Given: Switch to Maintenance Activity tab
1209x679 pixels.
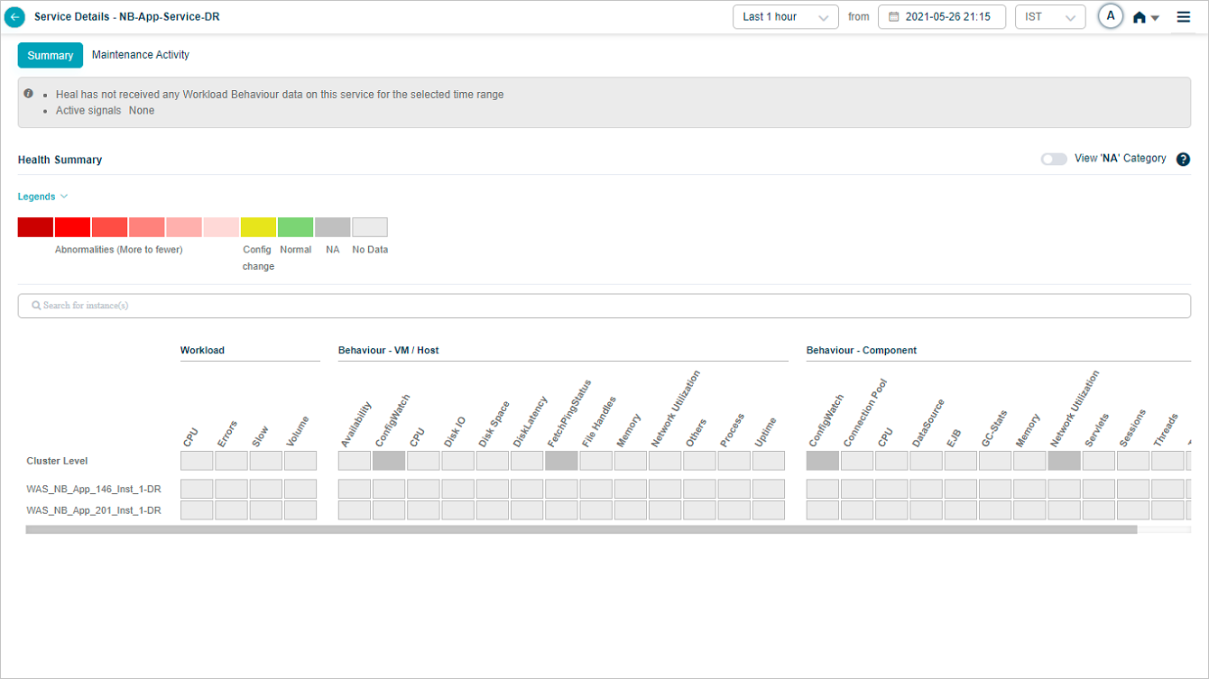Looking at the screenshot, I should tap(141, 55).
